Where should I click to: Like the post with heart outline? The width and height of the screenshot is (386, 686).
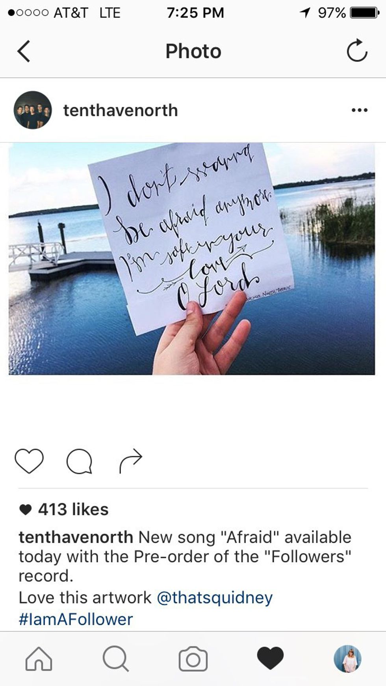[x=29, y=460]
